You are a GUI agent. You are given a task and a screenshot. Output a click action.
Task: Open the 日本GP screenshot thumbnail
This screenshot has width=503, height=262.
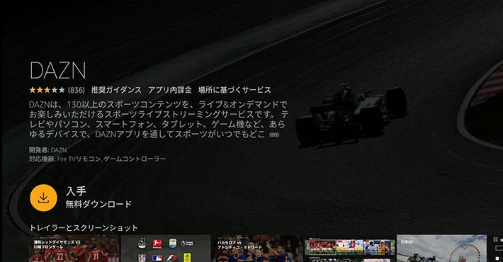click(441, 249)
